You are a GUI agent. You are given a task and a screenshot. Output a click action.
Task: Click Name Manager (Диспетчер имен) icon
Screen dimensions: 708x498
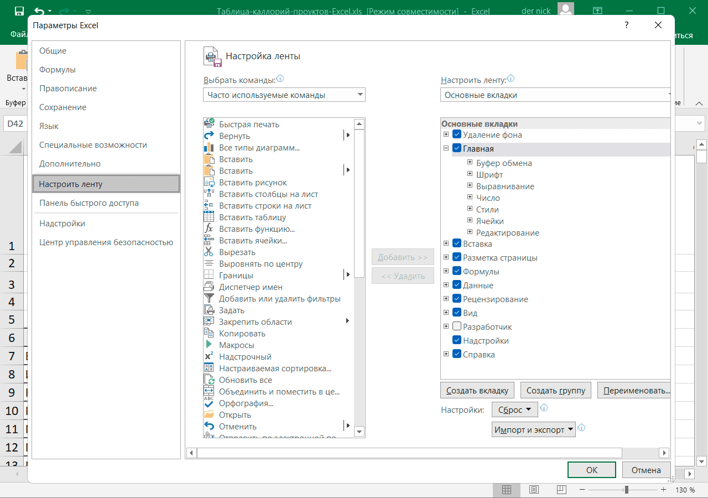click(209, 287)
